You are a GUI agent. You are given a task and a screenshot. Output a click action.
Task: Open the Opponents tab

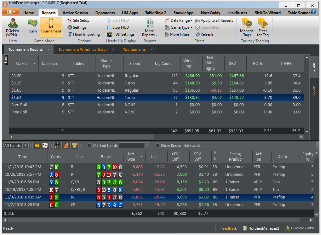pyautogui.click(x=105, y=13)
